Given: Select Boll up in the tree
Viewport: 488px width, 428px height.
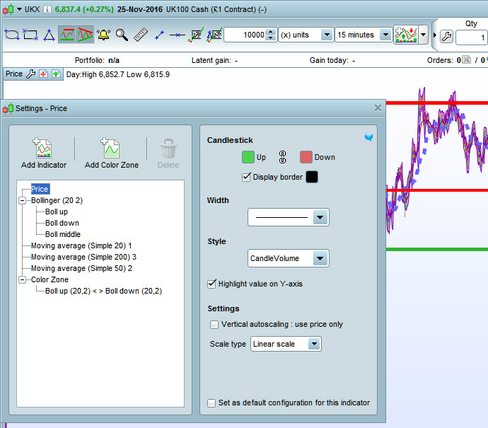Looking at the screenshot, I should (x=57, y=212).
